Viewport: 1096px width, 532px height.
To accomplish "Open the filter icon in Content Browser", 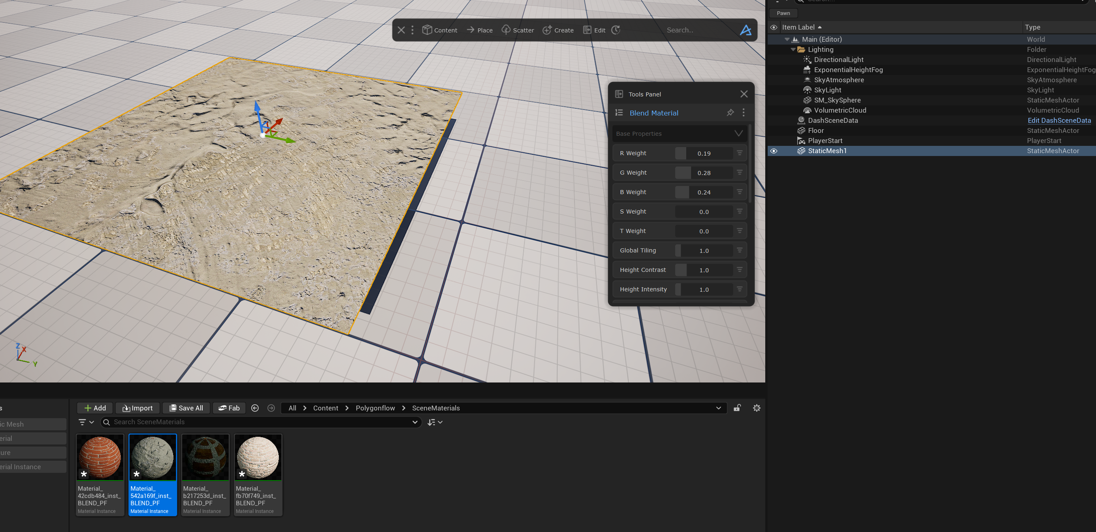I will pyautogui.click(x=83, y=422).
